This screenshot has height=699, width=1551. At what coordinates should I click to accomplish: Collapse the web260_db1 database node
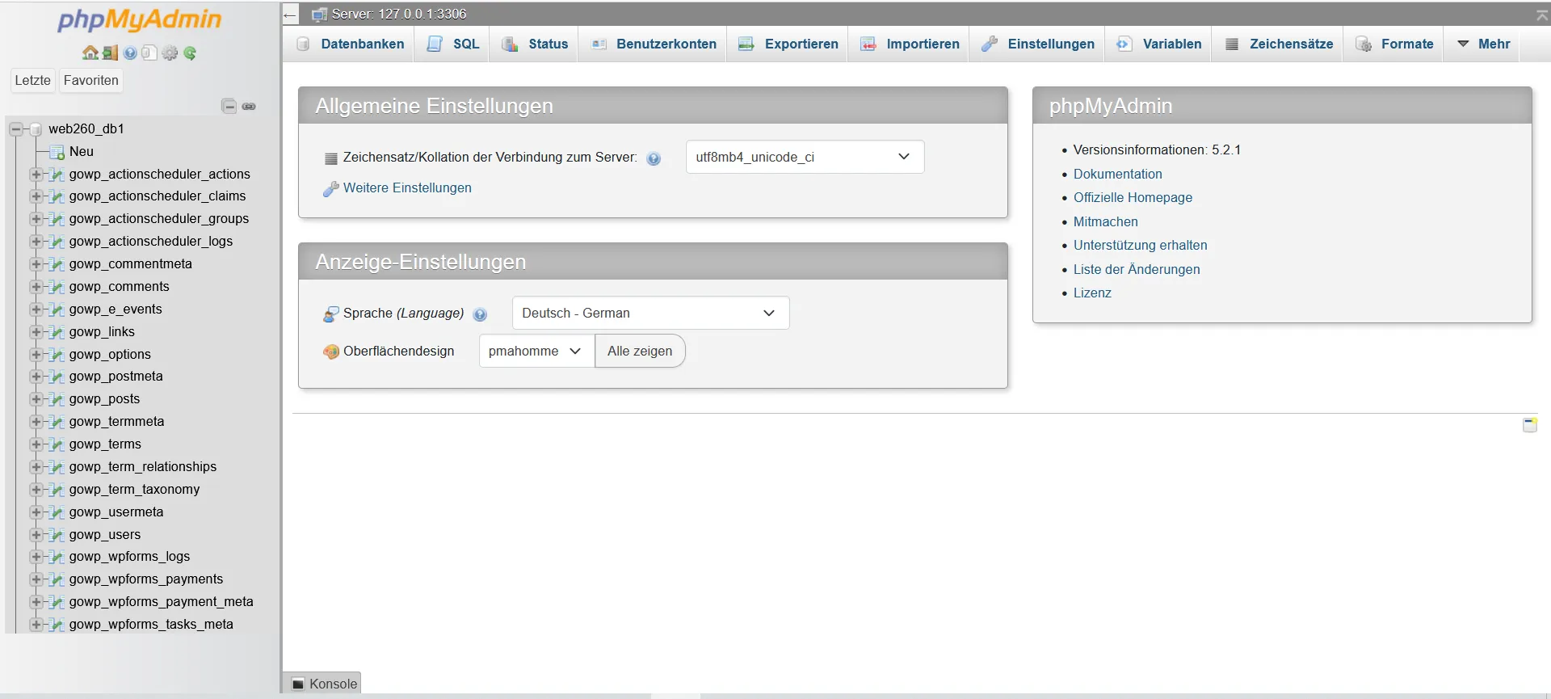click(15, 129)
